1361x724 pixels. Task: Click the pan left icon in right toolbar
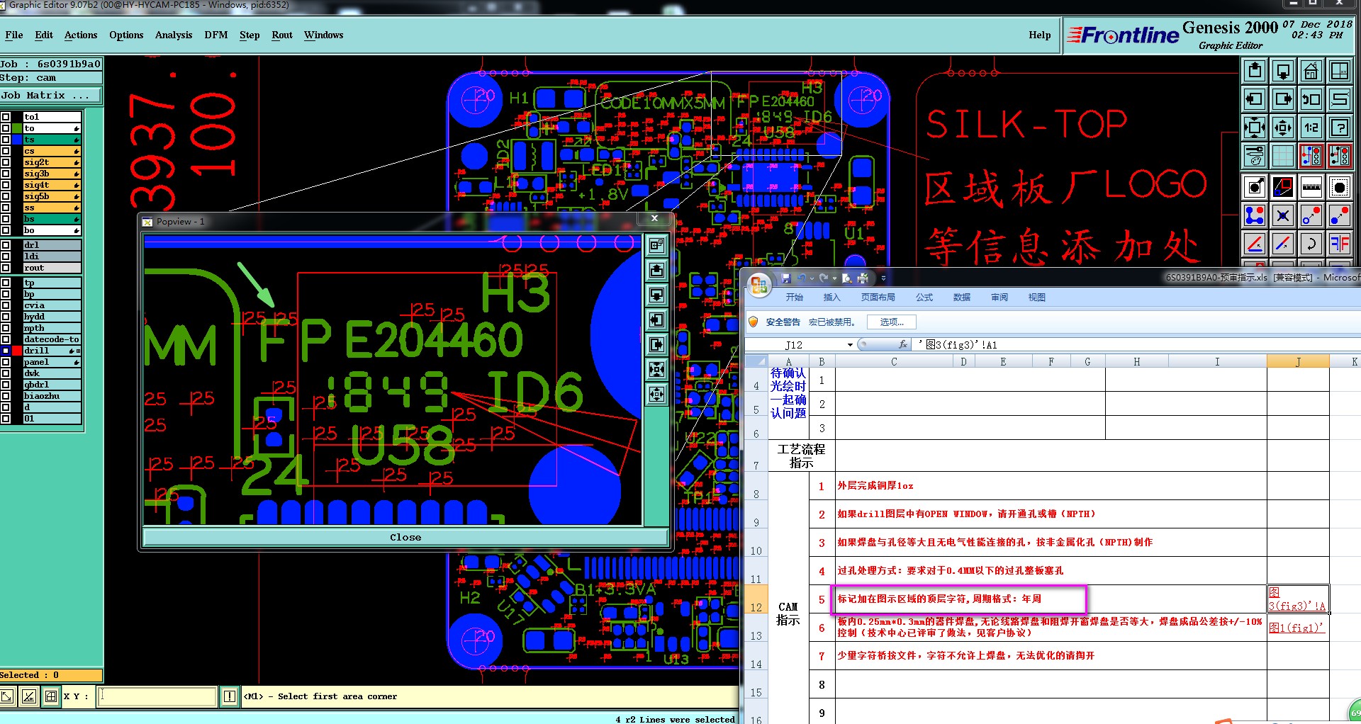click(x=1255, y=99)
